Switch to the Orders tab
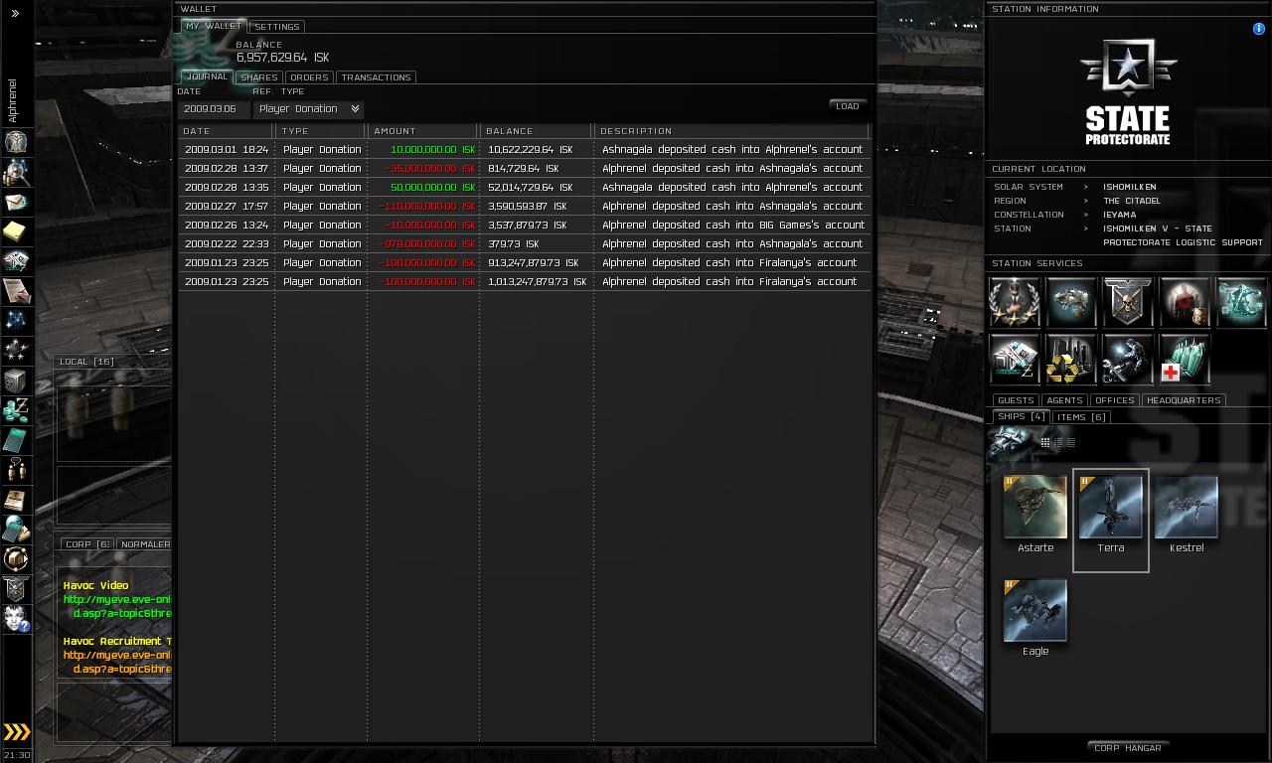This screenshot has width=1272, height=763. 309,77
